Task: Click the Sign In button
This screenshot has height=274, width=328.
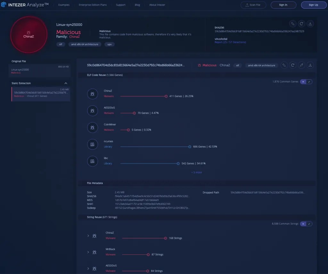Action: [283, 5]
